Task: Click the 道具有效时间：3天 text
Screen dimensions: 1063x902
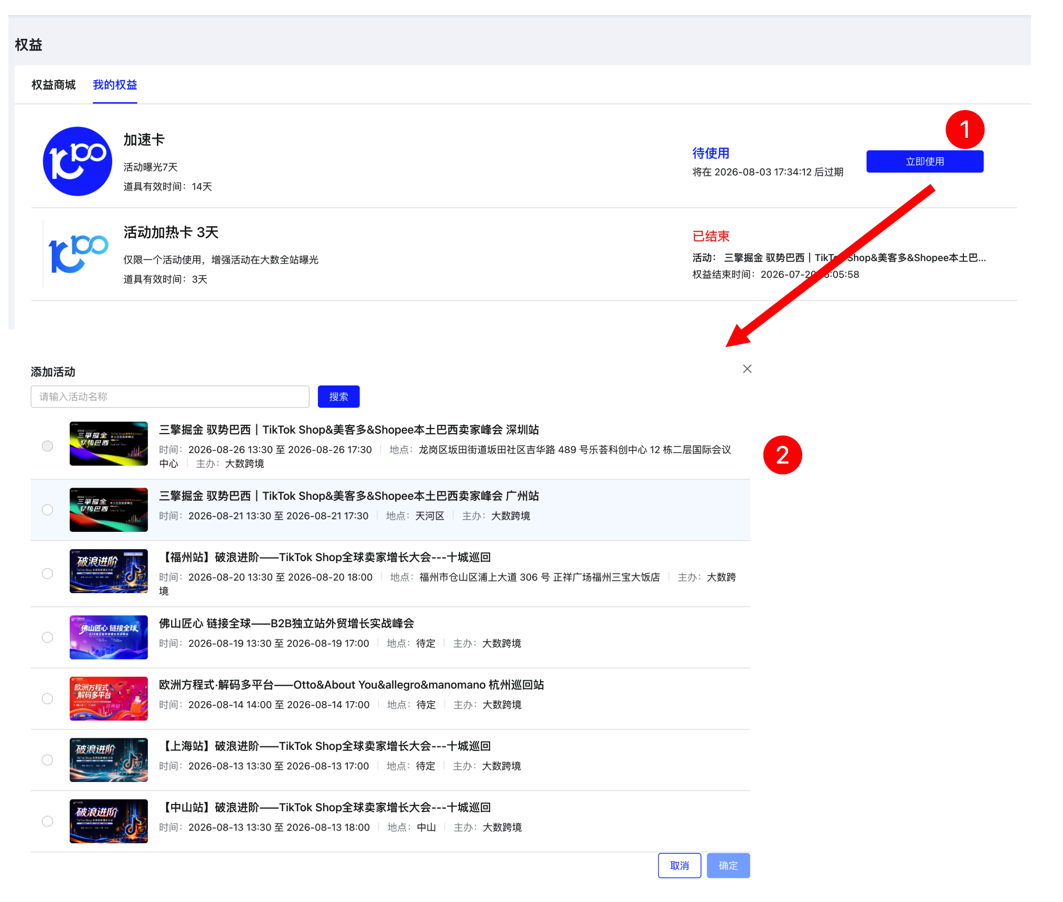Action: [165, 279]
